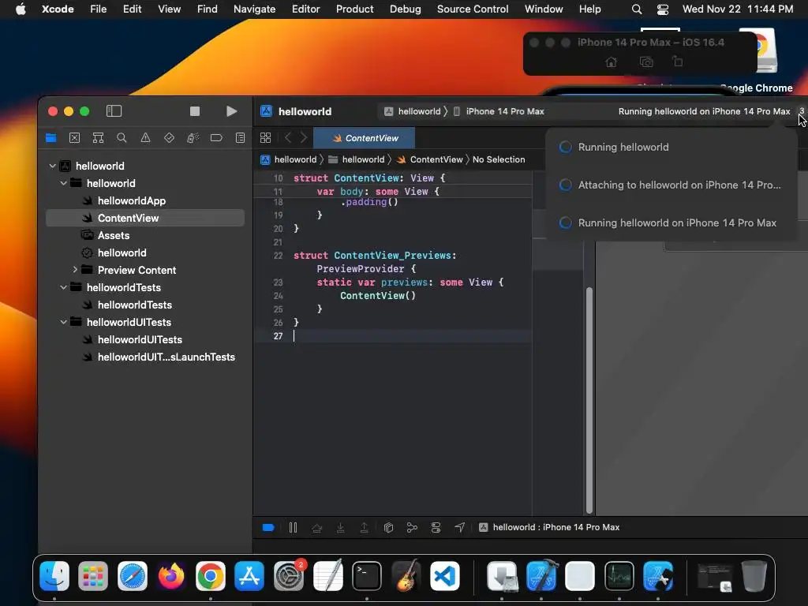The height and width of the screenshot is (606, 808).
Task: Open helloworldUITests swift file
Action: 140,339
